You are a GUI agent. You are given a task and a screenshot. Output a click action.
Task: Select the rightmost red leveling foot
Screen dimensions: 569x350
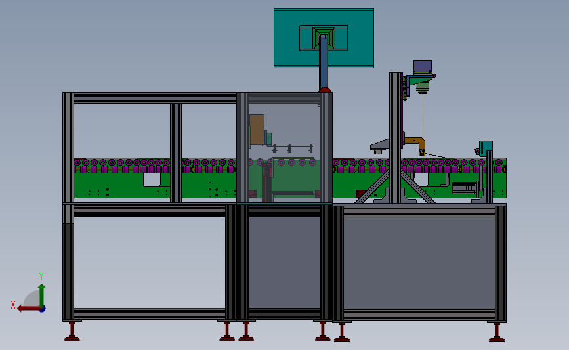(x=496, y=332)
